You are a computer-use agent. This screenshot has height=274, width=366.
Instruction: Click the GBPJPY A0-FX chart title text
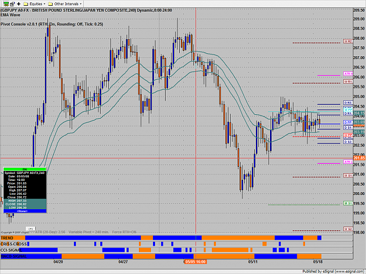point(86,11)
